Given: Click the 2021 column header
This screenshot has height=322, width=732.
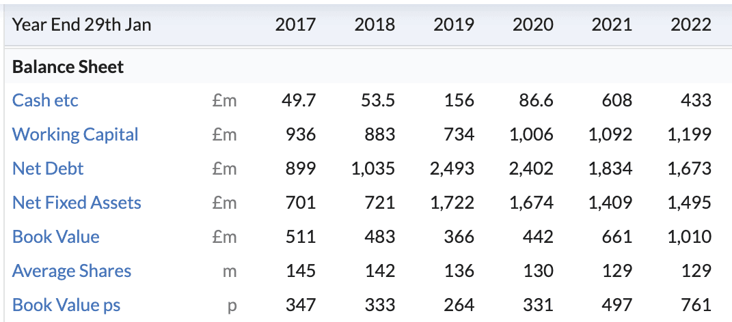Looking at the screenshot, I should pos(612,25).
